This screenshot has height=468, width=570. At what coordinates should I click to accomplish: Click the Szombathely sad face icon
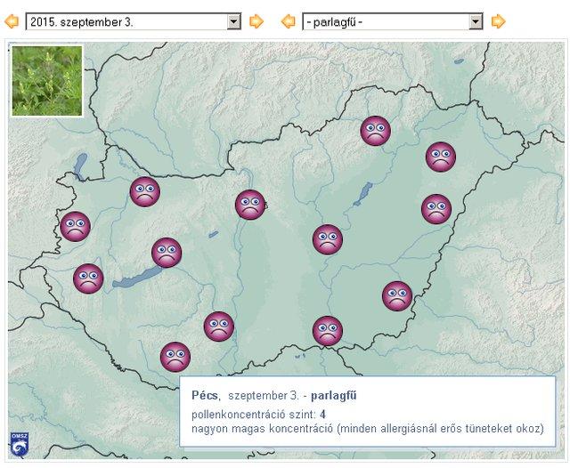point(75,227)
